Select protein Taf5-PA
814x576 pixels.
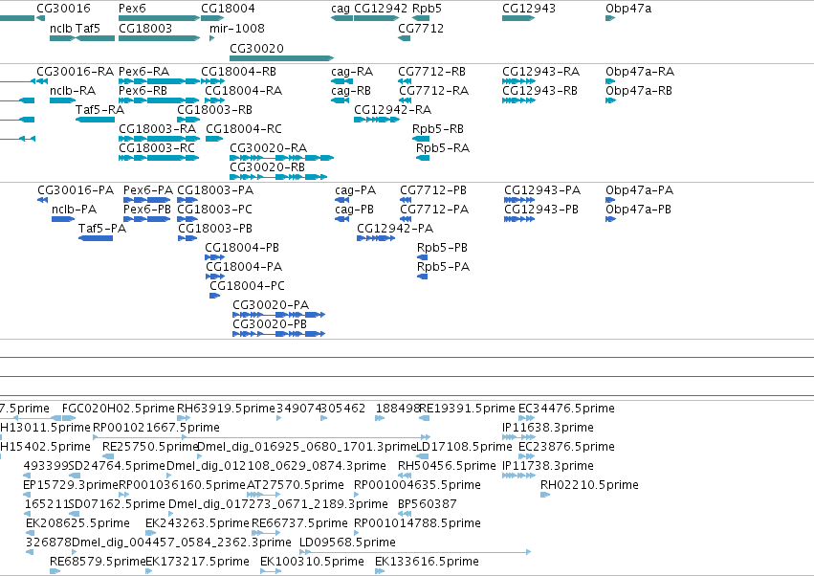(96, 238)
